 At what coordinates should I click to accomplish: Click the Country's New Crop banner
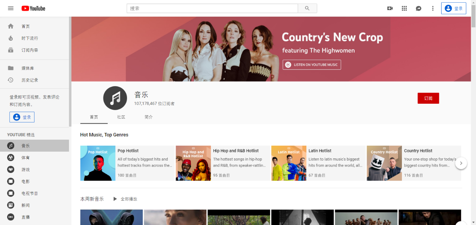click(271, 49)
